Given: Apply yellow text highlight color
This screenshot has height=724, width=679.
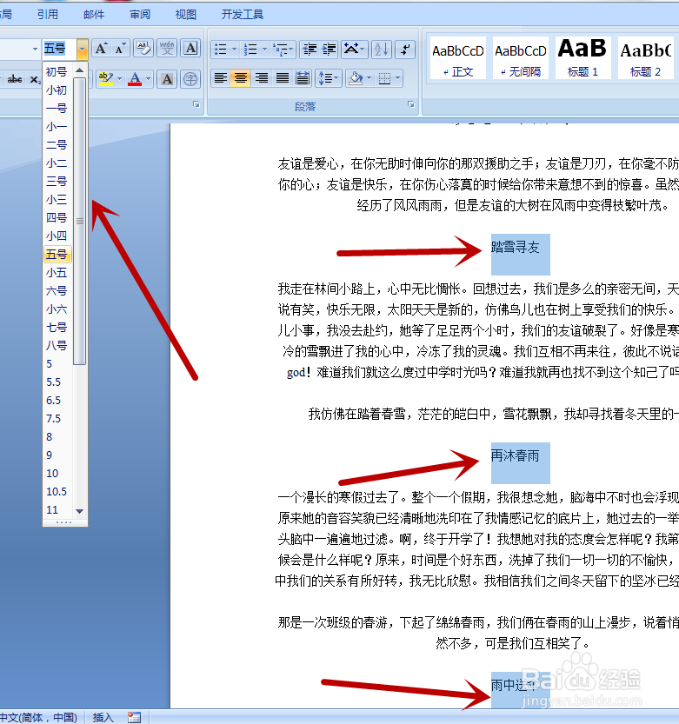Looking at the screenshot, I should click(106, 79).
